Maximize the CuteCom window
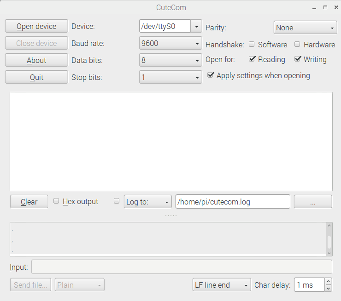The image size is (341, 301). coord(325,7)
